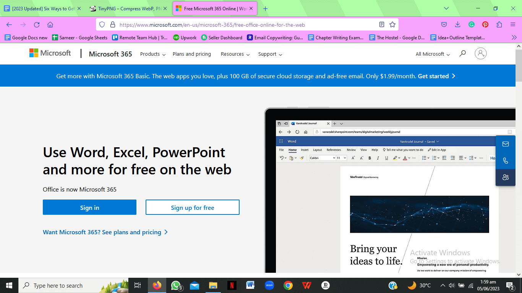Screen dimensions: 522x293
Task: Toggle reader view icon in address bar
Action: [x=381, y=24]
